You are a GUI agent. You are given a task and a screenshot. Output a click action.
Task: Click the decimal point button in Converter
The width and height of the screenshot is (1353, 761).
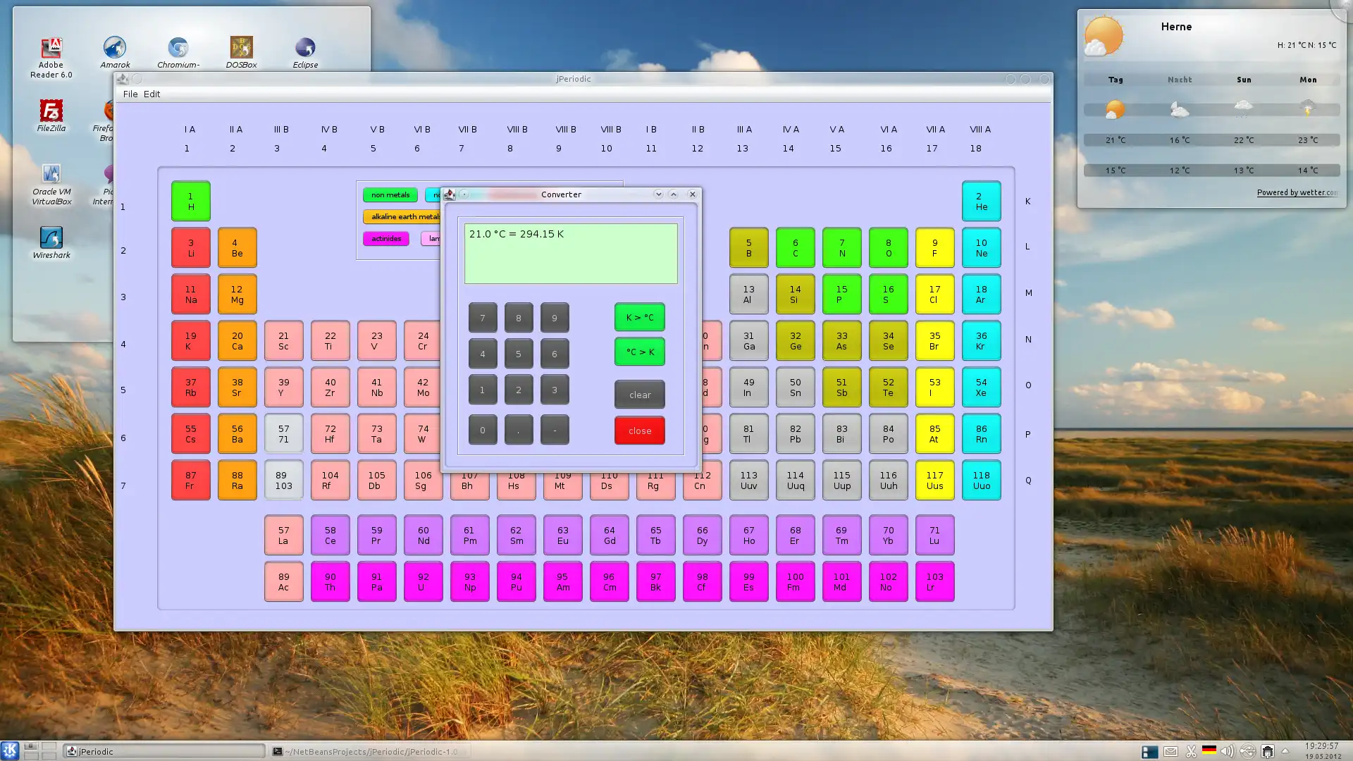click(519, 429)
